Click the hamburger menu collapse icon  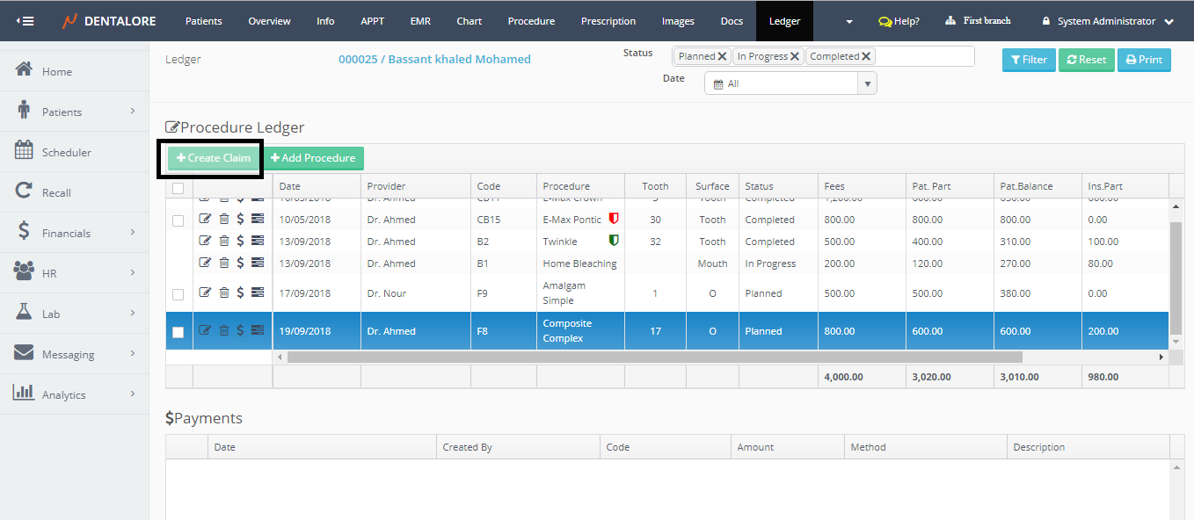25,20
